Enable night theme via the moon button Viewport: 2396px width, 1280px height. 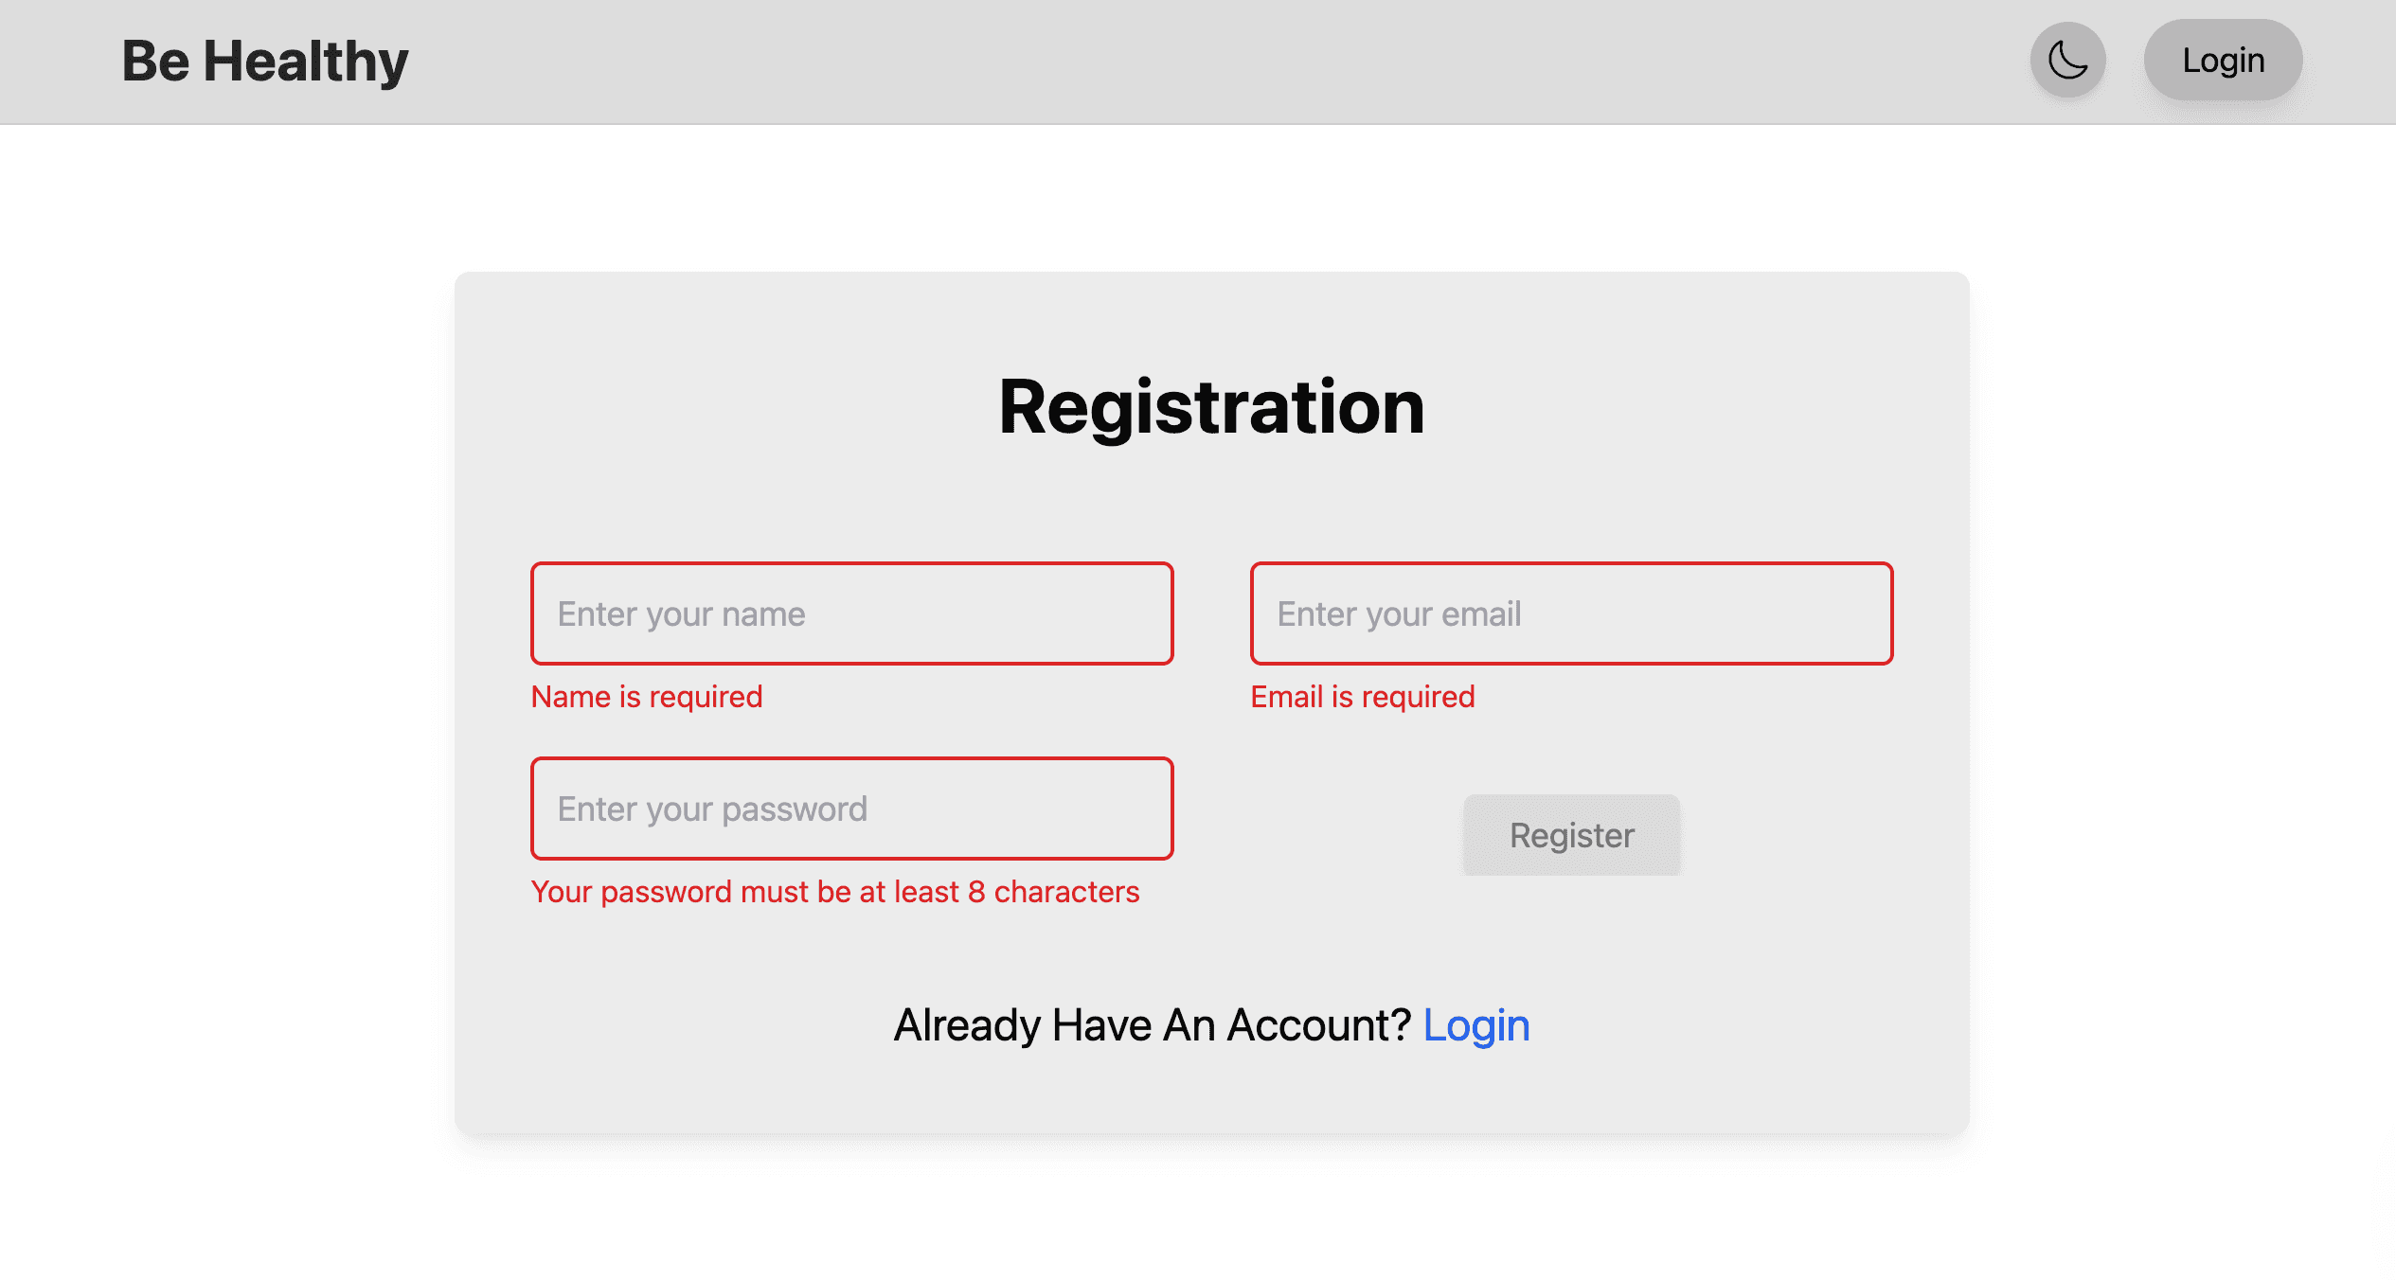click(2066, 60)
